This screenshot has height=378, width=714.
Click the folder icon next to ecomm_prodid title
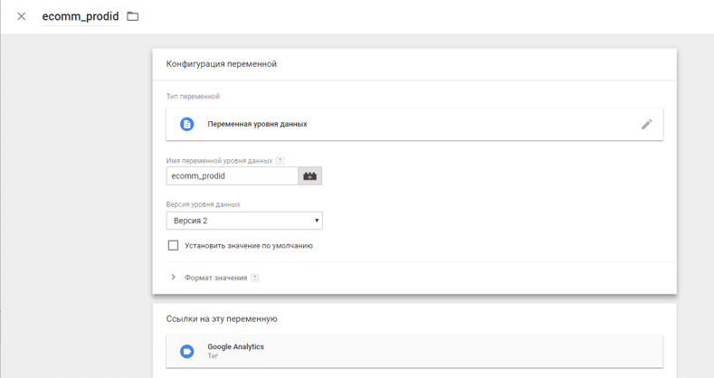[x=132, y=16]
